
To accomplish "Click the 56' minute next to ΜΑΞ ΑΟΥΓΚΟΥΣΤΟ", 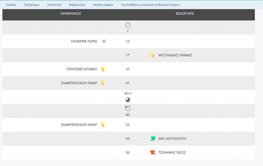I will pyautogui.click(x=128, y=139).
